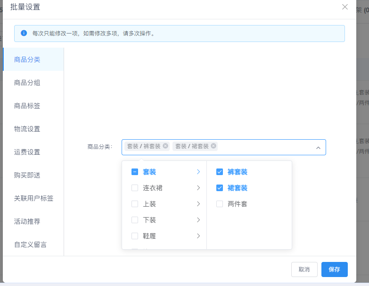Close the 批量设置 dialog with the X icon
The image size is (369, 286).
tap(345, 7)
